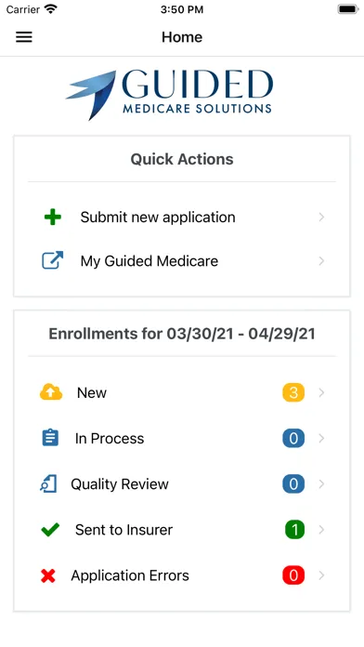364x647 pixels.
Task: Tap the yellow cloud upload icon
Action: [x=51, y=392]
